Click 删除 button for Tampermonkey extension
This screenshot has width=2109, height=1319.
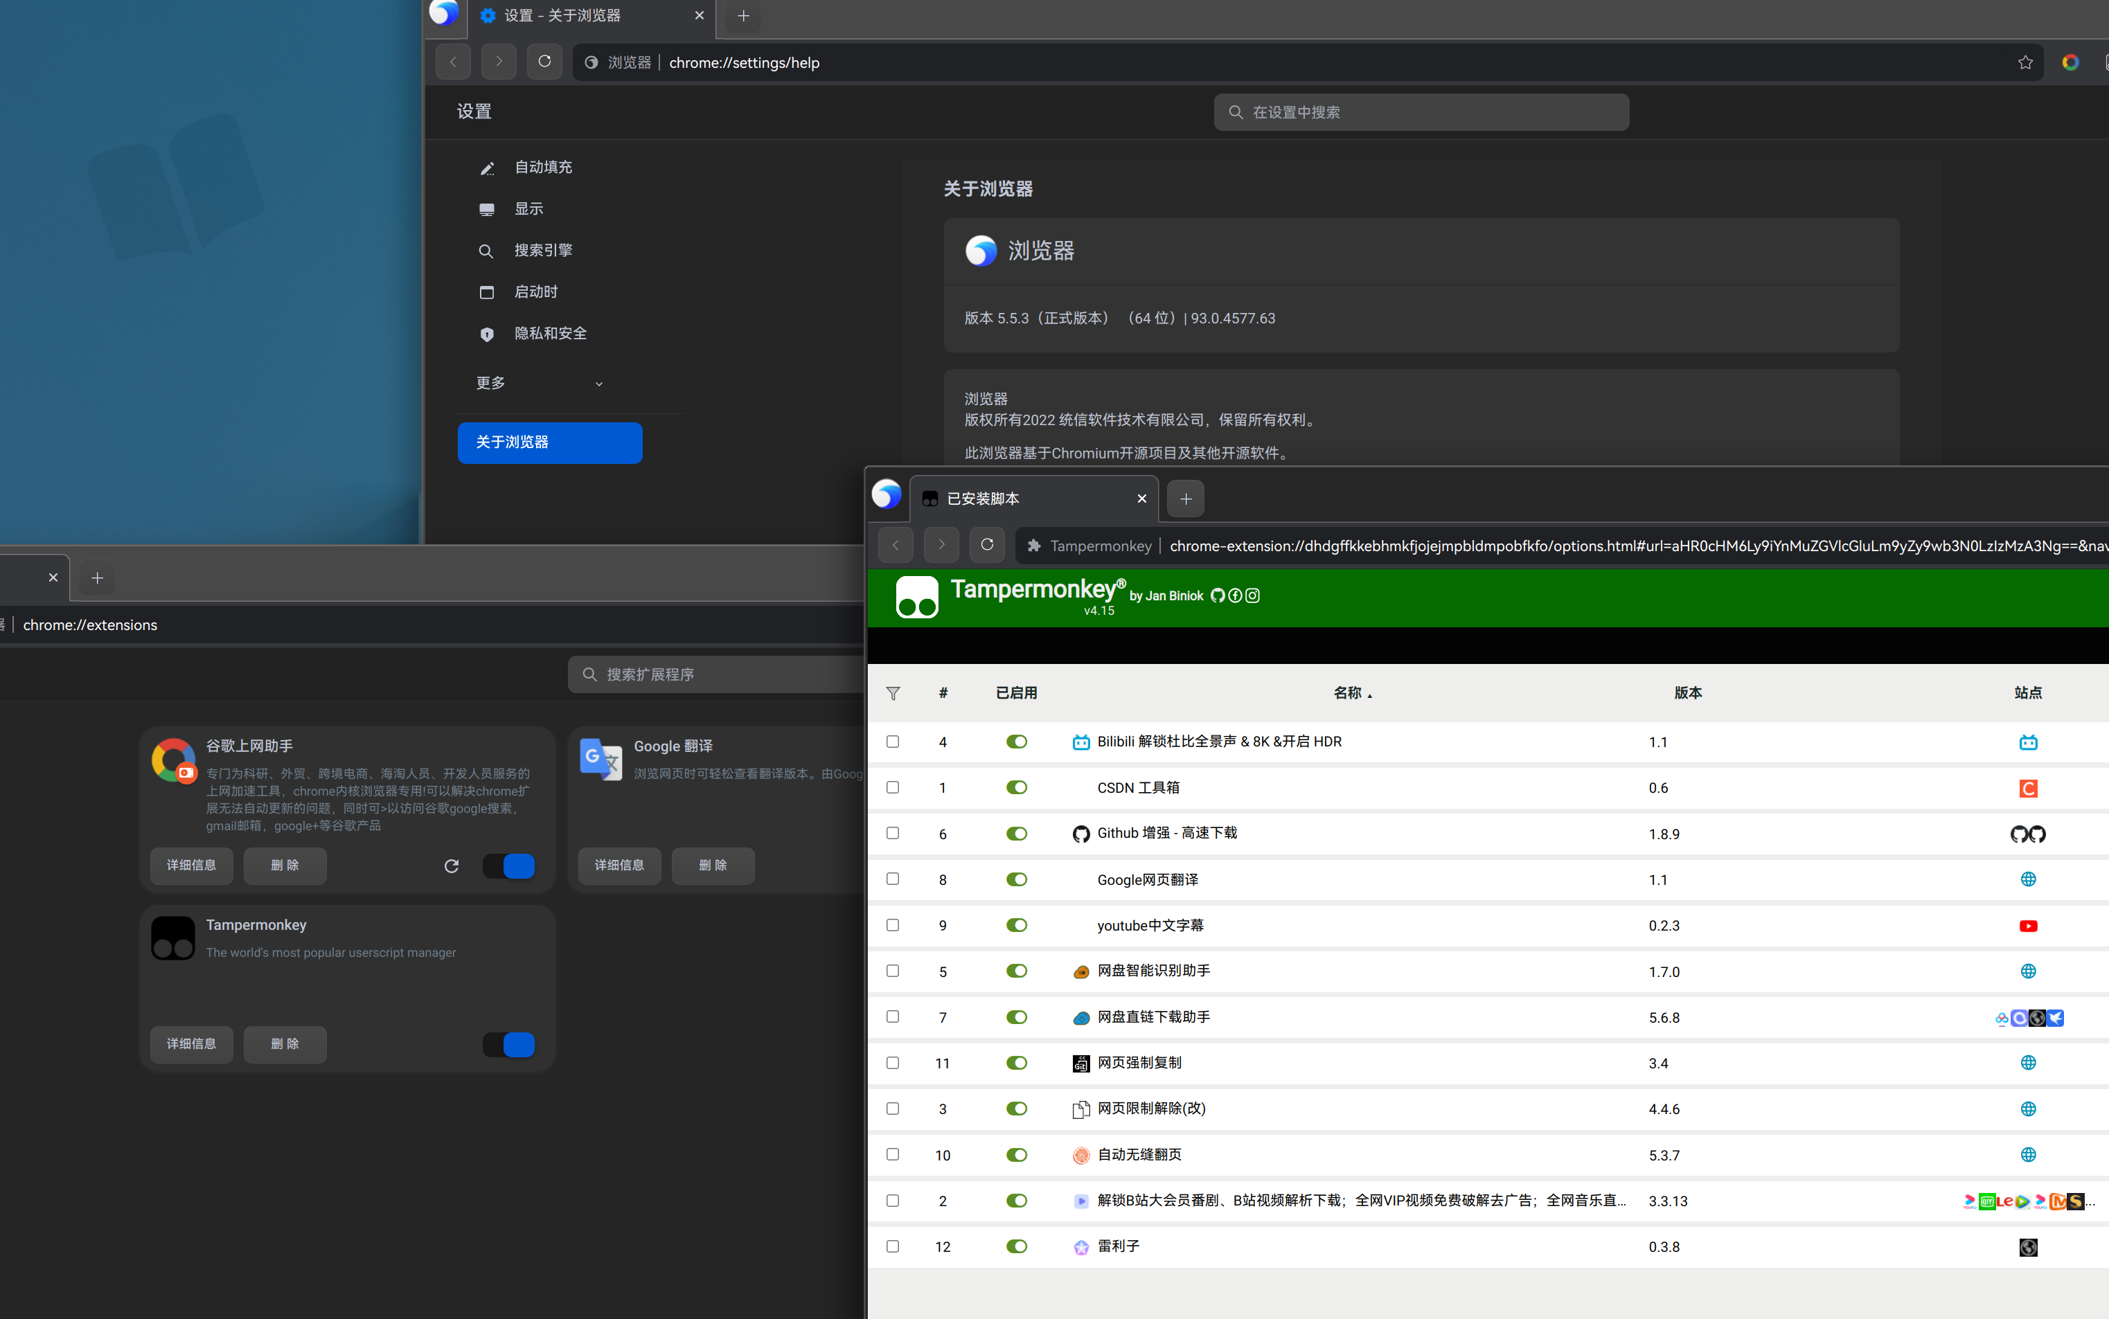point(285,1044)
